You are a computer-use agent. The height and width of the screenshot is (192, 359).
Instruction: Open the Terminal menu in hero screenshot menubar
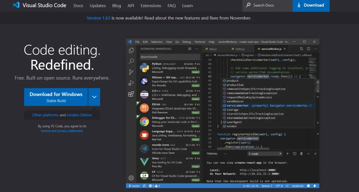(x=200, y=42)
